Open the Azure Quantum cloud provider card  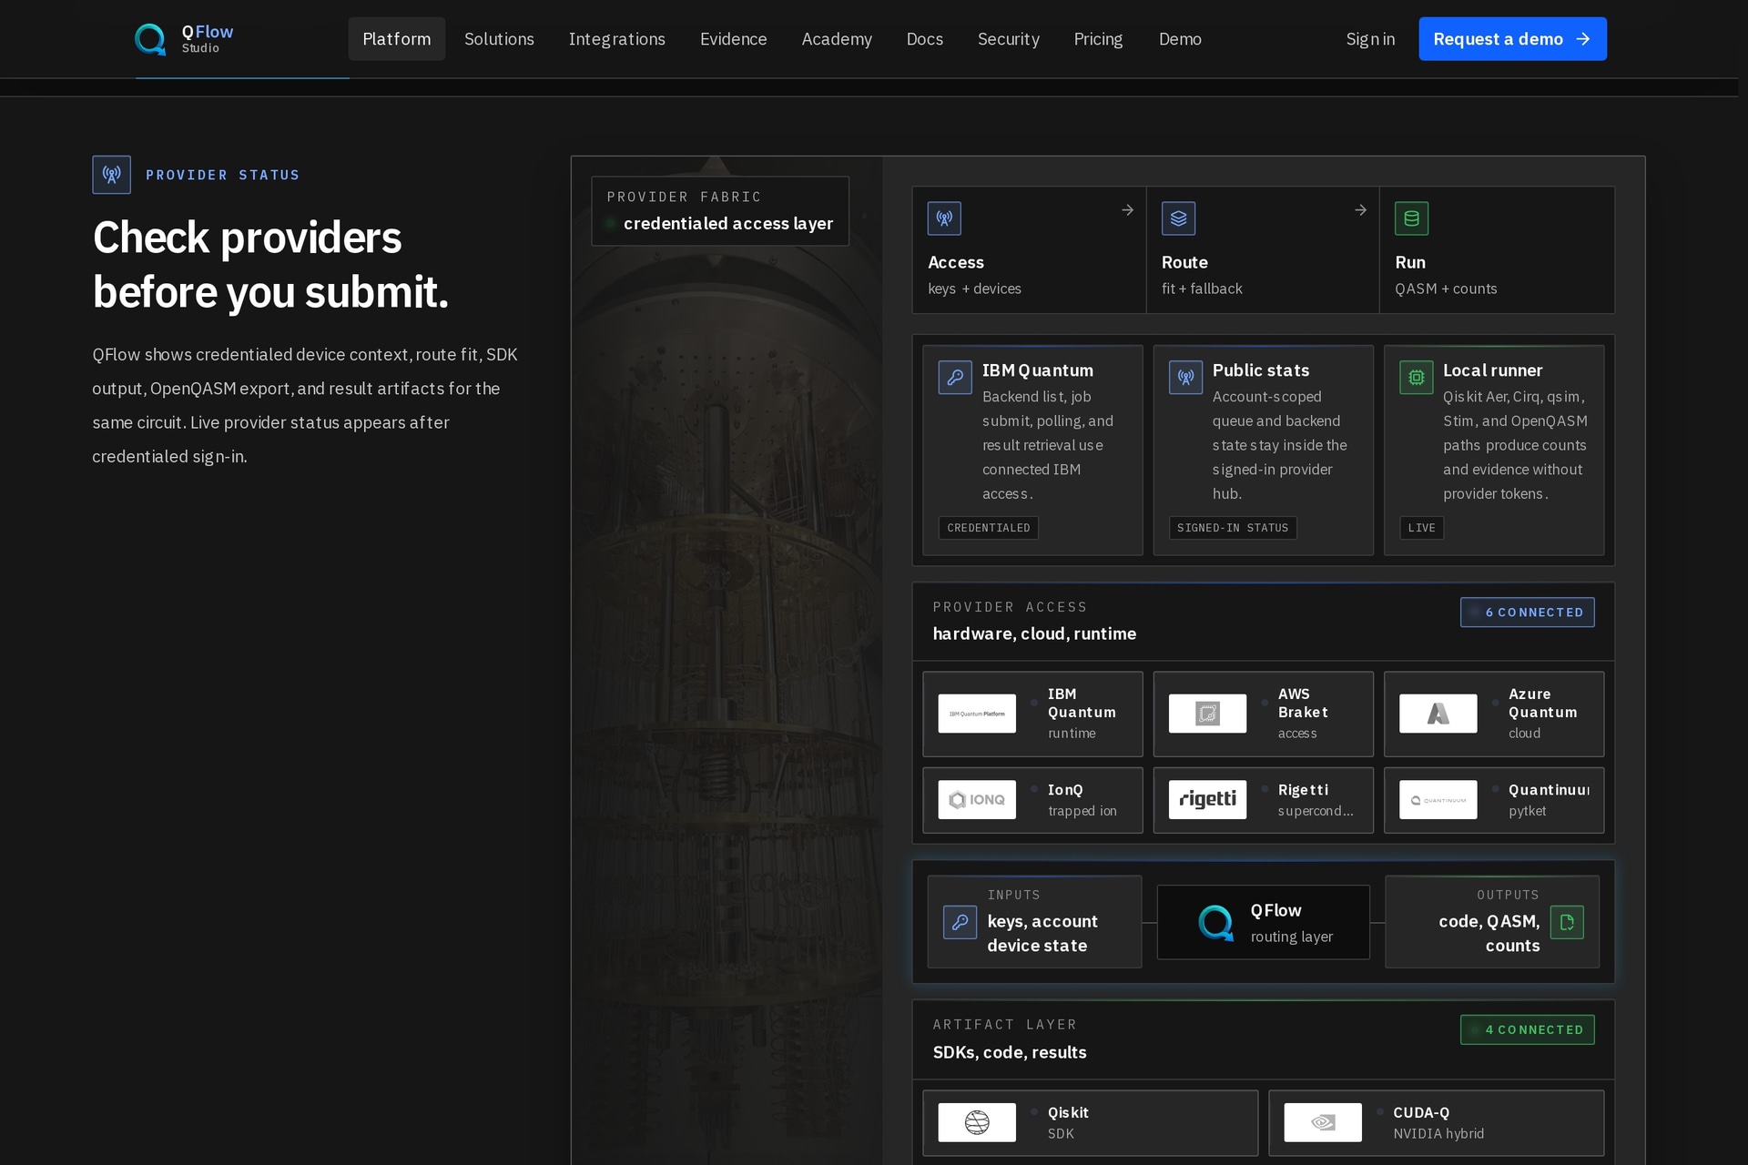pyautogui.click(x=1493, y=714)
